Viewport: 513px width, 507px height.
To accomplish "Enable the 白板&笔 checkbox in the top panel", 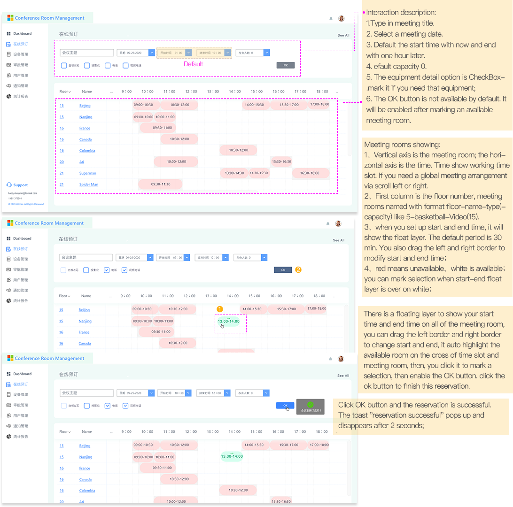I will coord(64,66).
